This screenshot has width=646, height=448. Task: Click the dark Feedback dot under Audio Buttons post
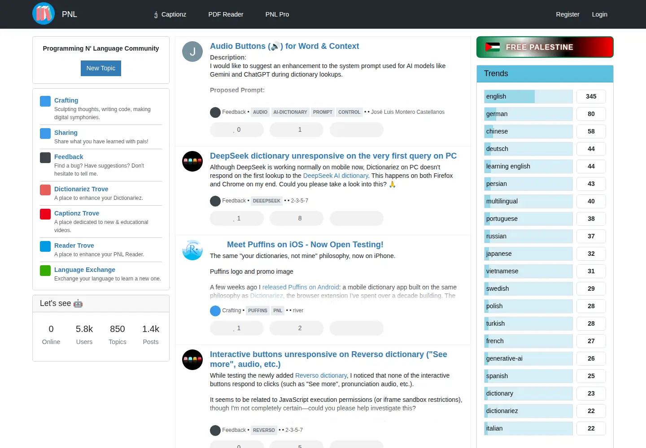[x=215, y=112]
